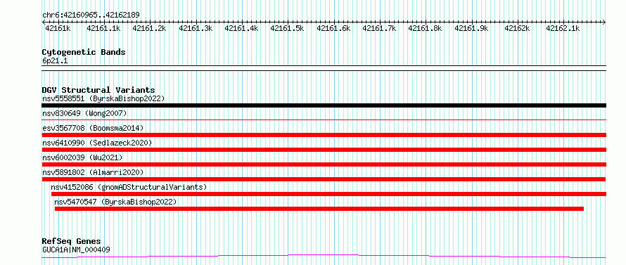Click the red nsv5891802 variant bar

[324, 179]
